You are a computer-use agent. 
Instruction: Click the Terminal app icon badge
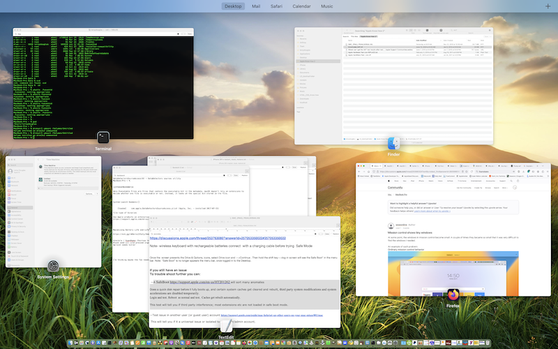click(103, 138)
